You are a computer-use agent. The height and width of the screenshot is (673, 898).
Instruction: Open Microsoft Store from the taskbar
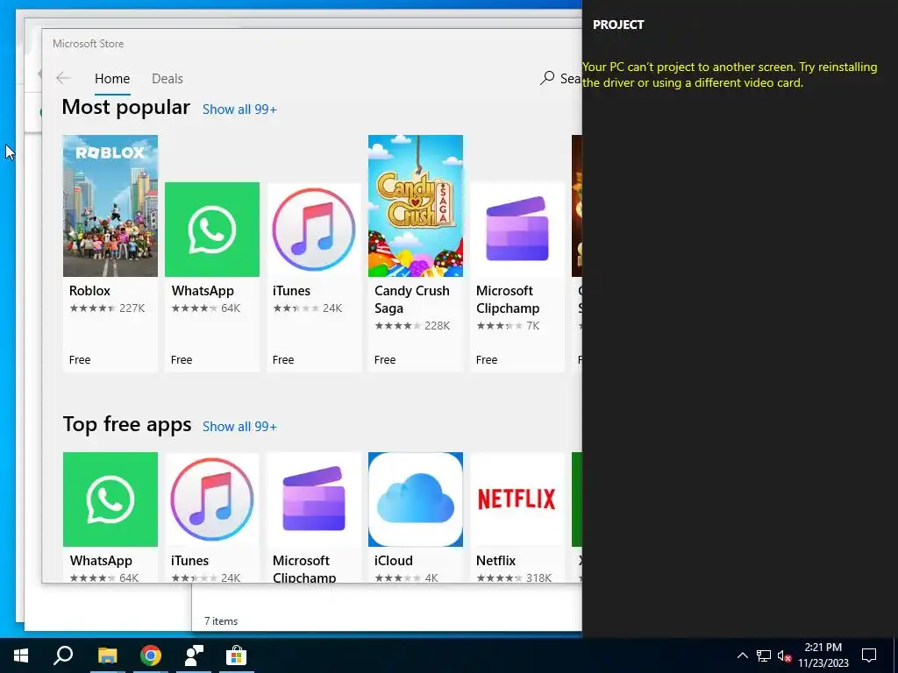coord(236,655)
